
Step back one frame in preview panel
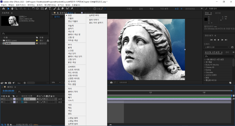[x=215, y=40]
